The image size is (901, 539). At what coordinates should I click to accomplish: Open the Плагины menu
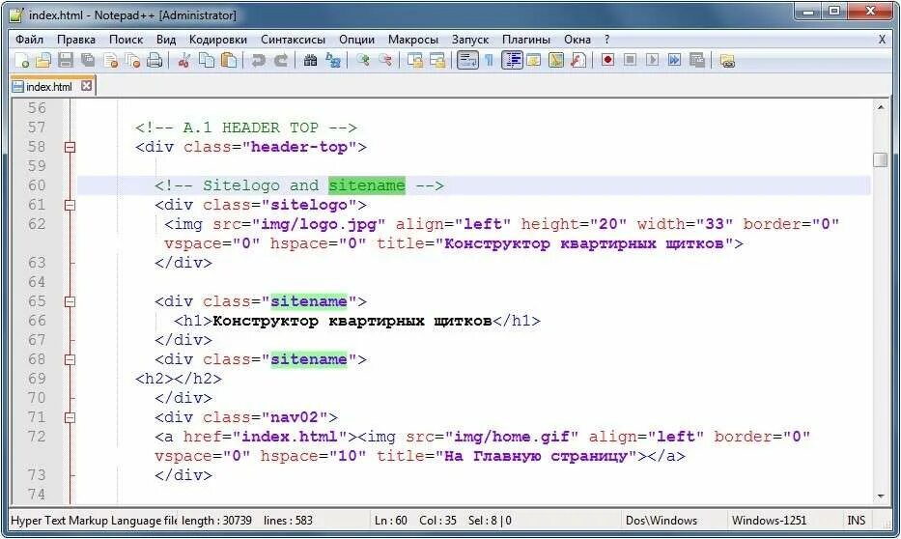coord(526,40)
